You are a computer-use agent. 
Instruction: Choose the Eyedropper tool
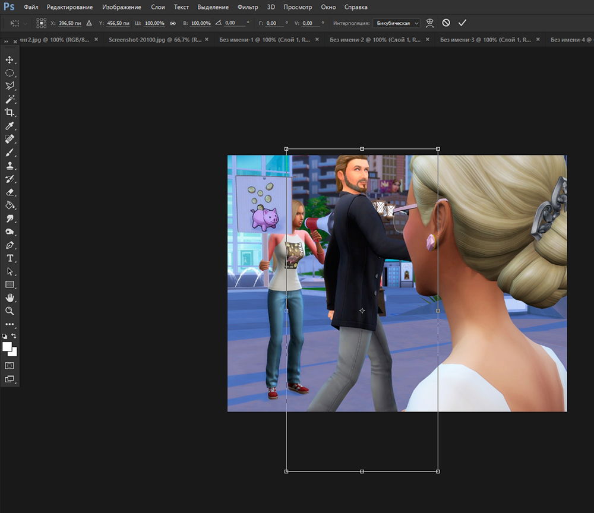coord(10,126)
